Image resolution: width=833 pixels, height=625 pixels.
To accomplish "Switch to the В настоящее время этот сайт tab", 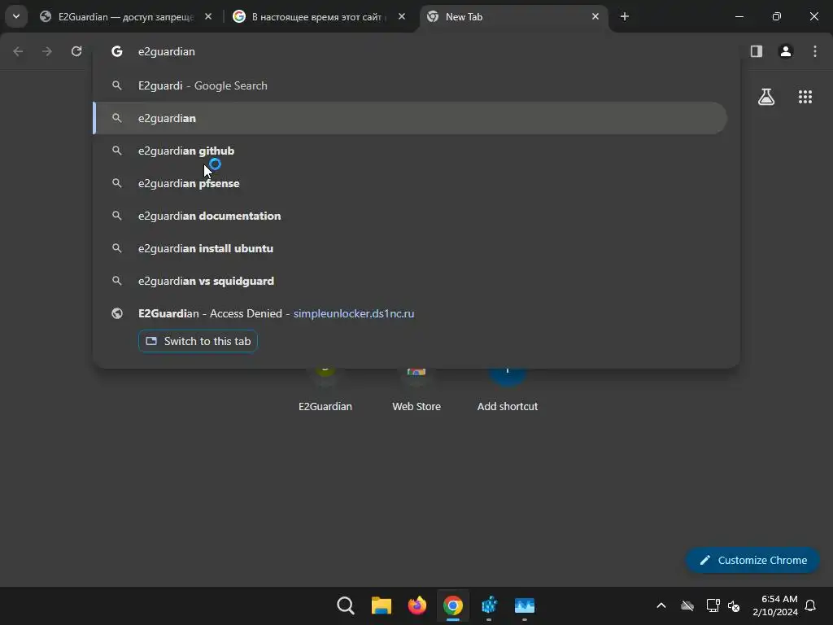I will coord(319,17).
